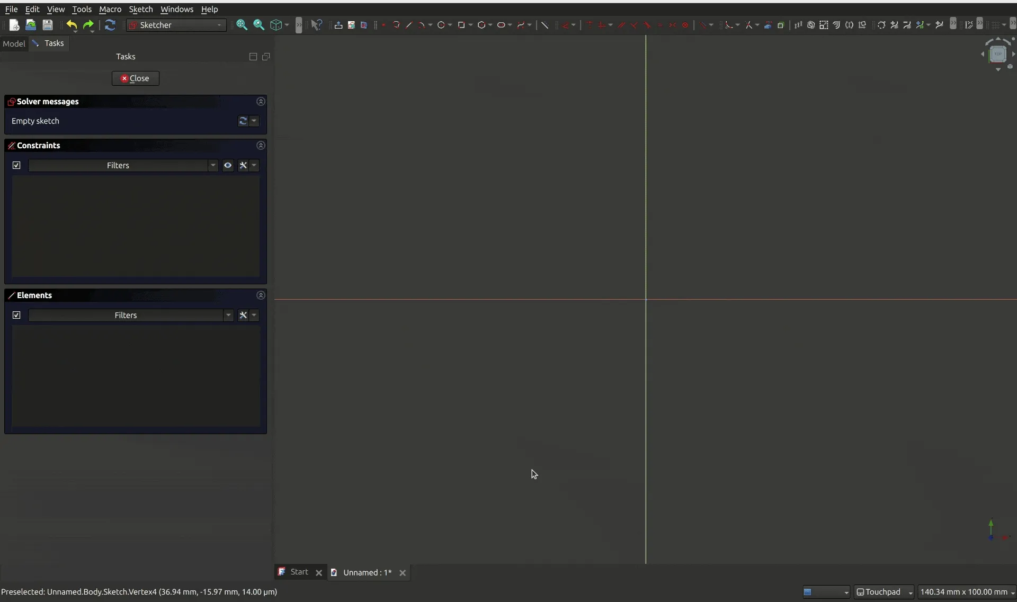Open the Constraints Filters dropdown

pyautogui.click(x=123, y=165)
